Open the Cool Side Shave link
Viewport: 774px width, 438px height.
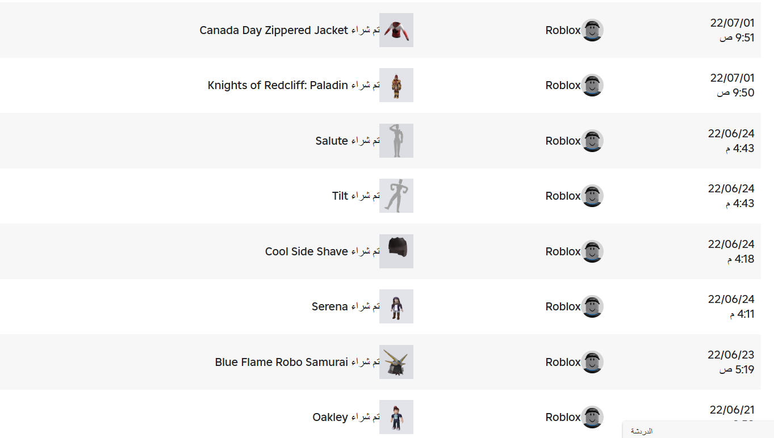pos(306,252)
